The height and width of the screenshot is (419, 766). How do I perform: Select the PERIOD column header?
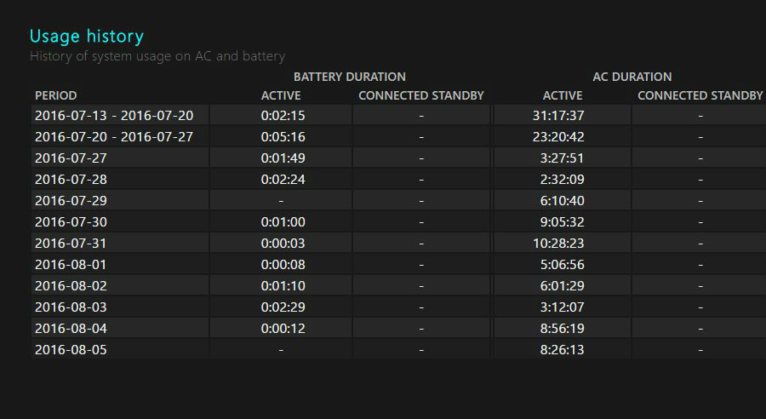tap(56, 95)
